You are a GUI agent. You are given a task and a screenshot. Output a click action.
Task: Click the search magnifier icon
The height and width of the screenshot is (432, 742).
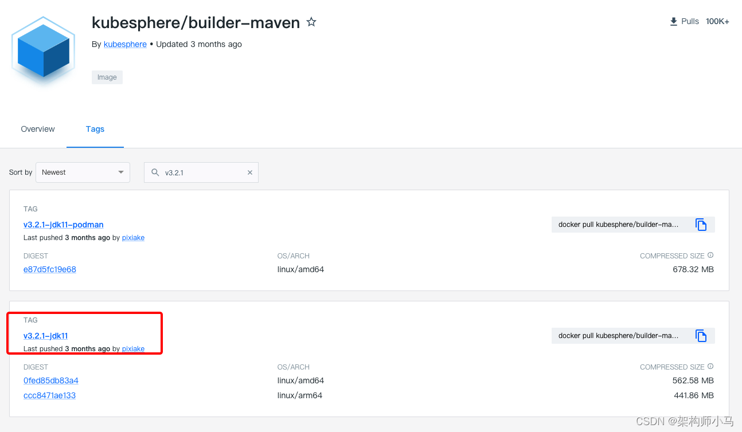155,172
